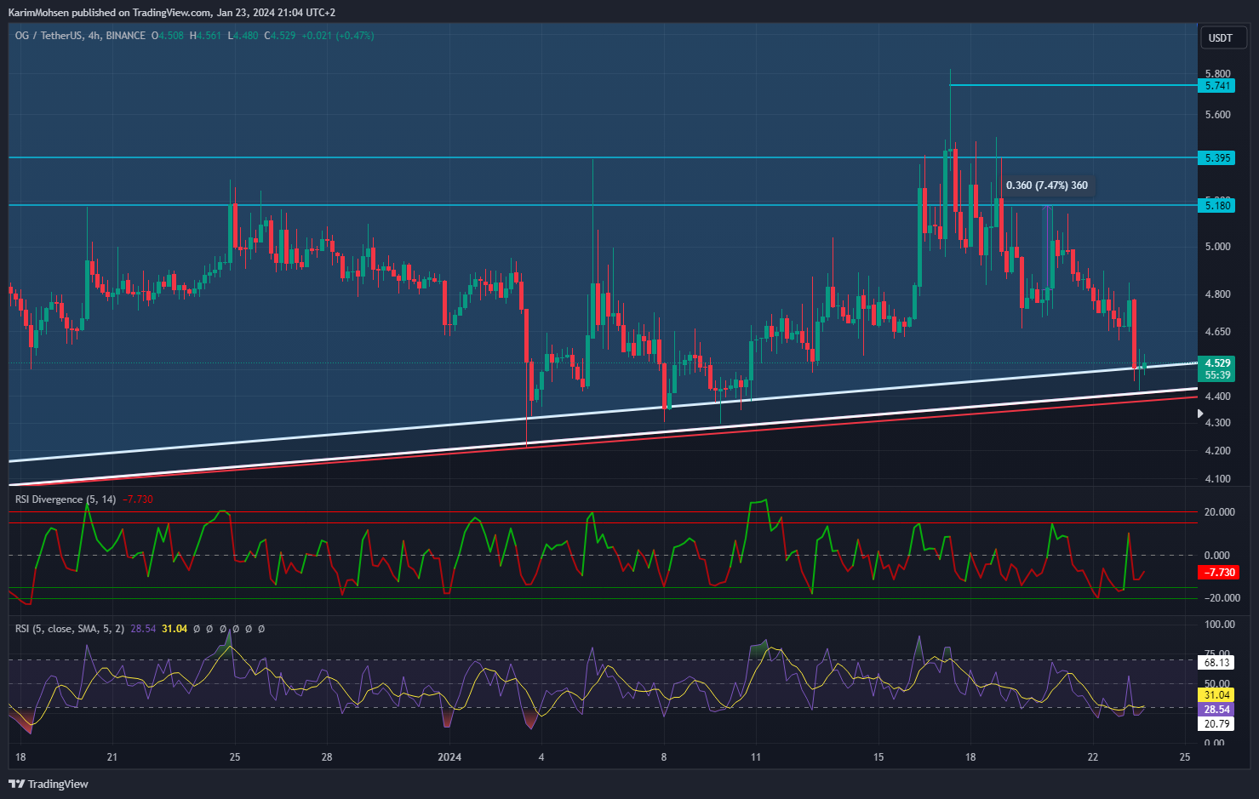Image resolution: width=1259 pixels, height=799 pixels.
Task: Click the 5.600 price axis tick
Action: (1218, 115)
